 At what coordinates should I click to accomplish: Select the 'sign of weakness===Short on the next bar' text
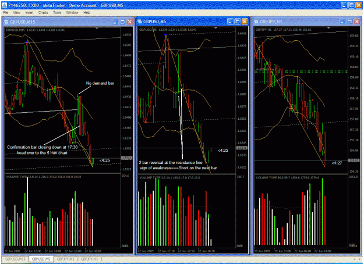pyautogui.click(x=178, y=168)
